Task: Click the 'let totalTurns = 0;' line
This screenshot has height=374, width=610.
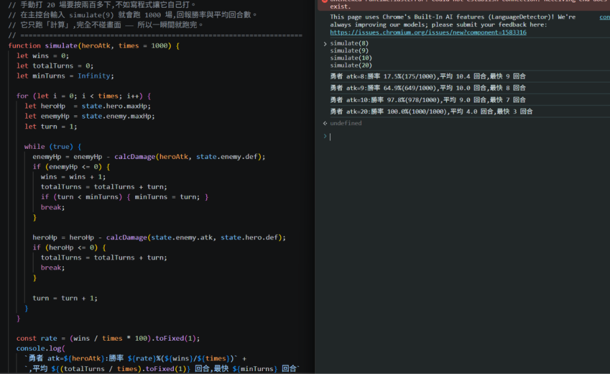Action: pos(55,66)
